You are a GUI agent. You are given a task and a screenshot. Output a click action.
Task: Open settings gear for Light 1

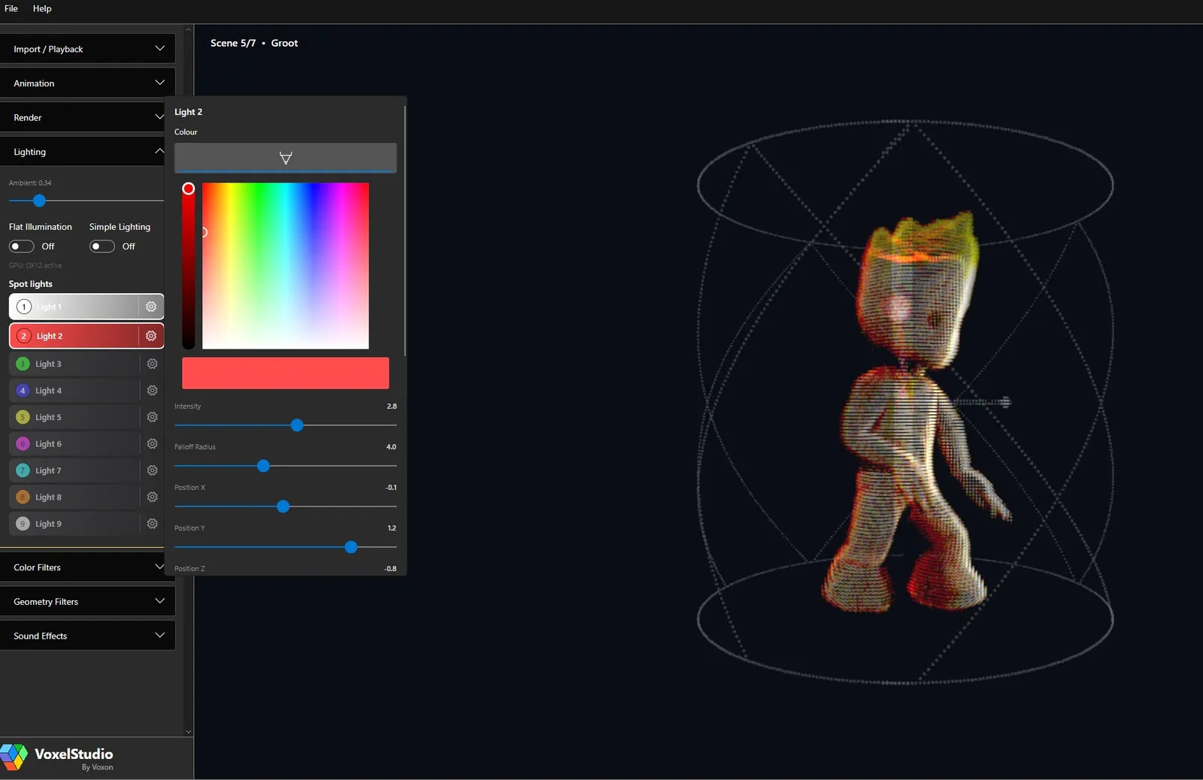click(x=151, y=307)
